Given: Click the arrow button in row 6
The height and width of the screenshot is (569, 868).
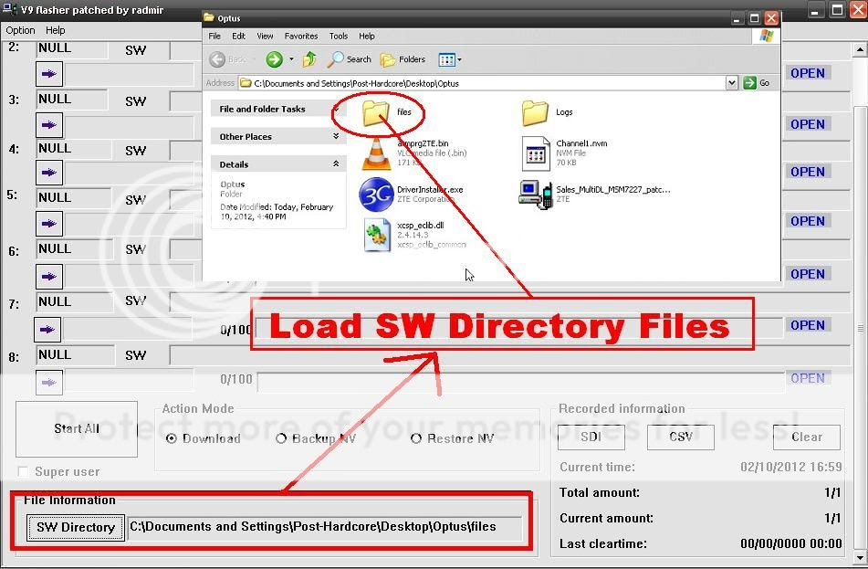Looking at the screenshot, I should point(49,277).
